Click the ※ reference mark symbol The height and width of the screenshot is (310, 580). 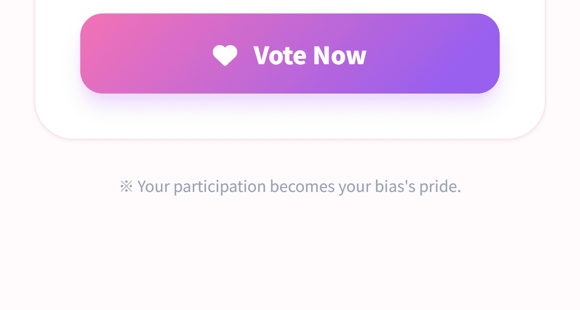126,186
